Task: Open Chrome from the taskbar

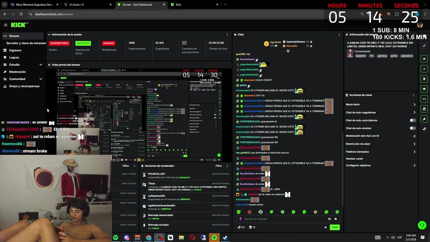Action: click(148, 238)
